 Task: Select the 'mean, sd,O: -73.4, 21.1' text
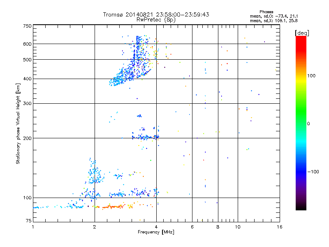(x=274, y=16)
